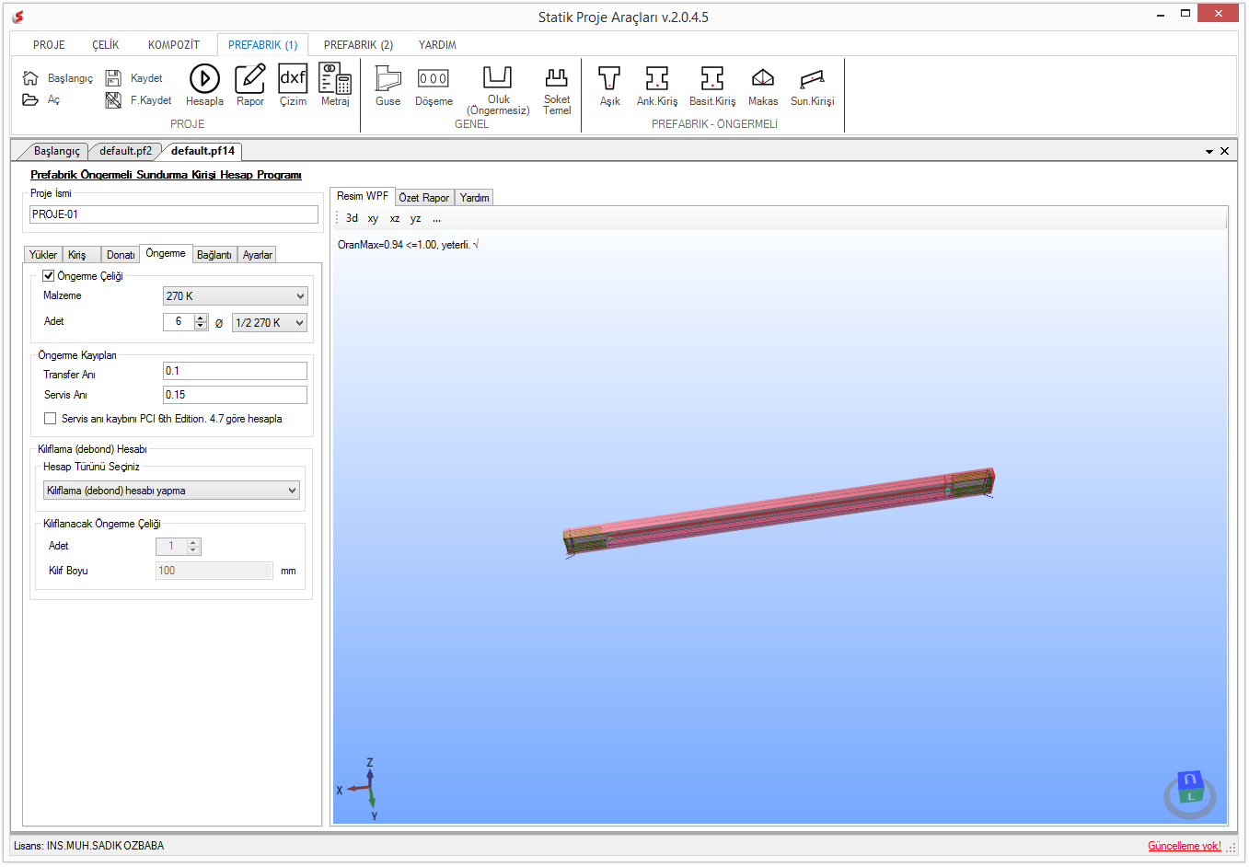Image resolution: width=1249 pixels, height=867 pixels.
Task: Close the active document tab with the X
Action: [1224, 151]
